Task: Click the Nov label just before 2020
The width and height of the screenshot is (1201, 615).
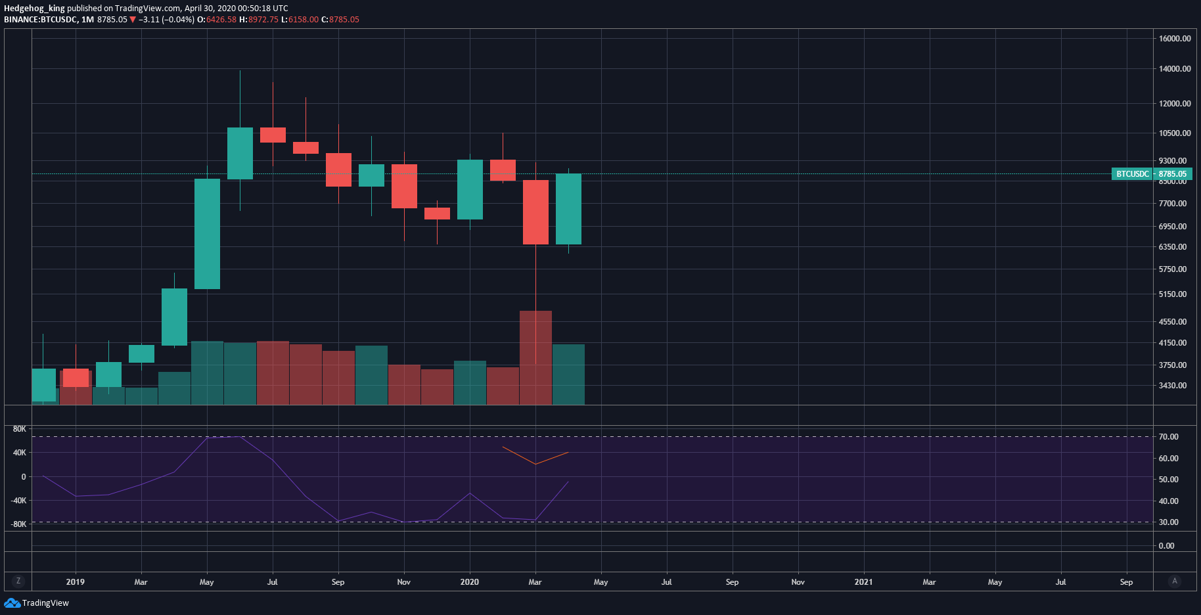Action: pyautogui.click(x=404, y=582)
